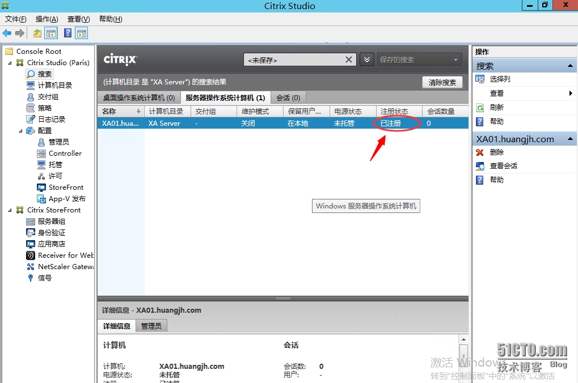Select StoreFront node under 配置
Image resolution: width=578 pixels, height=383 pixels.
[x=61, y=188]
